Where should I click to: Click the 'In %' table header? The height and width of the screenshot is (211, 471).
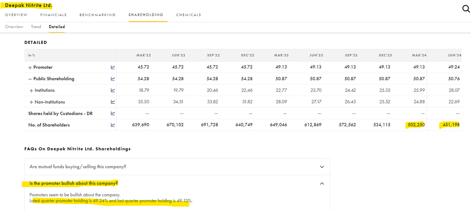pyautogui.click(x=33, y=56)
